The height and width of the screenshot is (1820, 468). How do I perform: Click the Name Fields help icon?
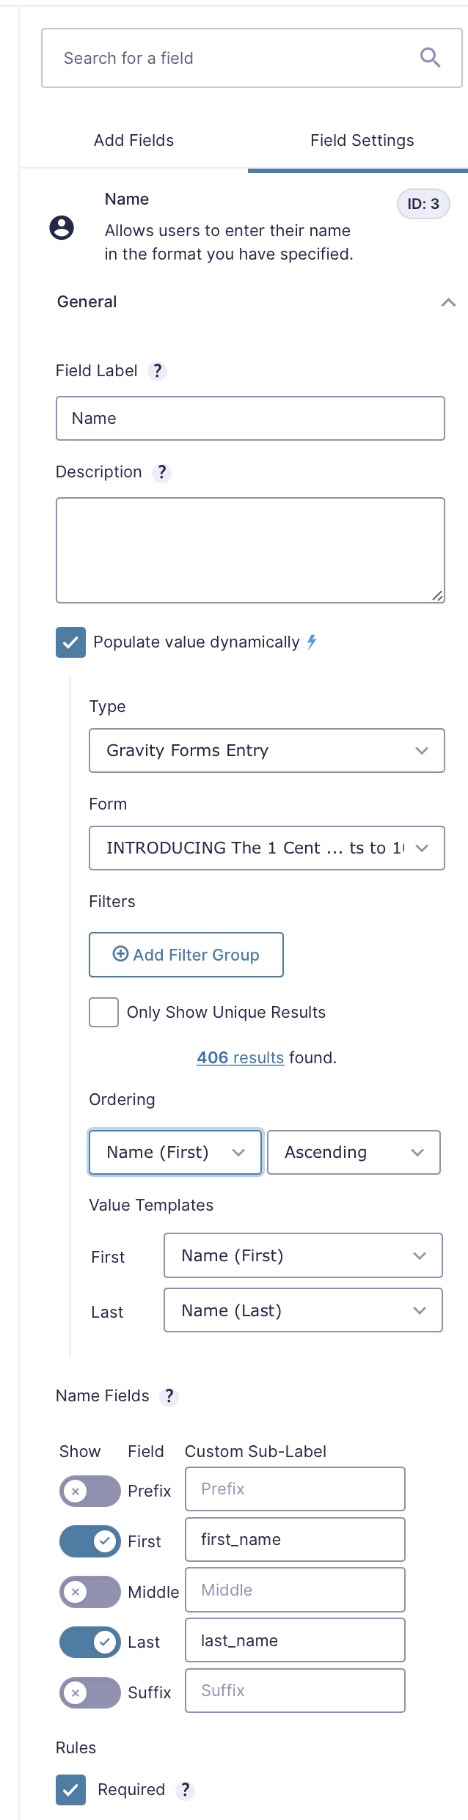(169, 1396)
